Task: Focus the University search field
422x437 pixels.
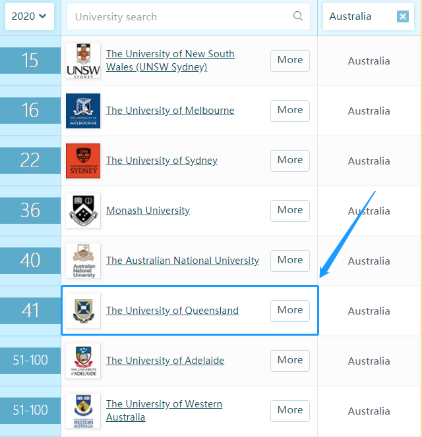Action: [178, 16]
